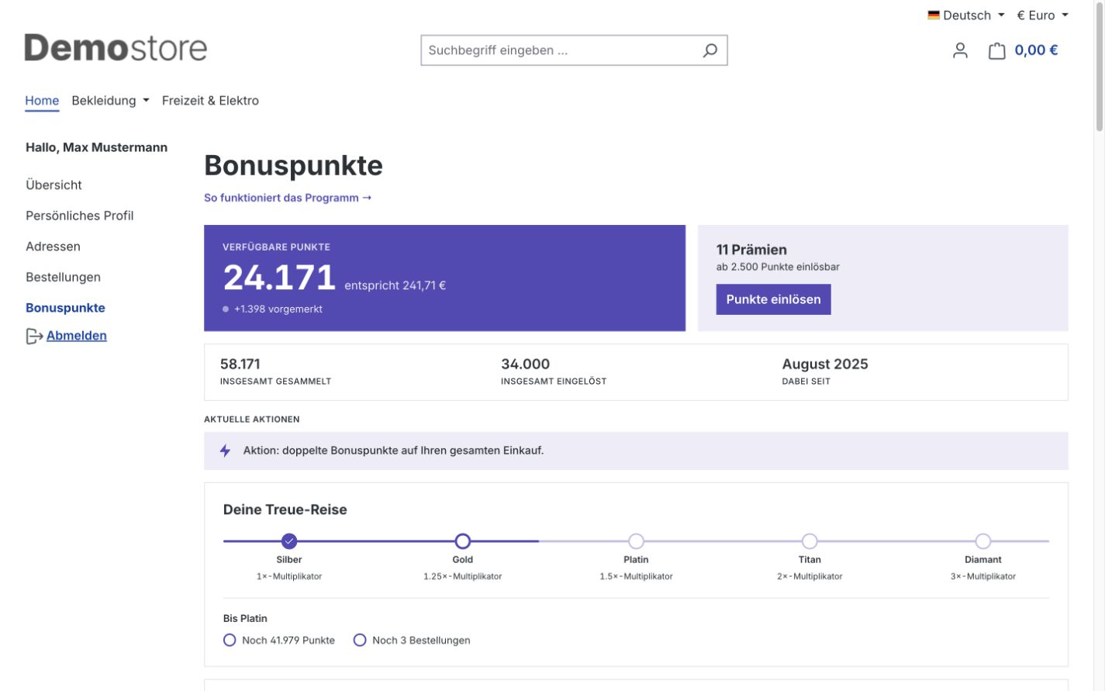Viewport: 1105px width, 691px height.
Task: Click the 58.171 insgesamt gesammelt value
Action: coord(240,364)
